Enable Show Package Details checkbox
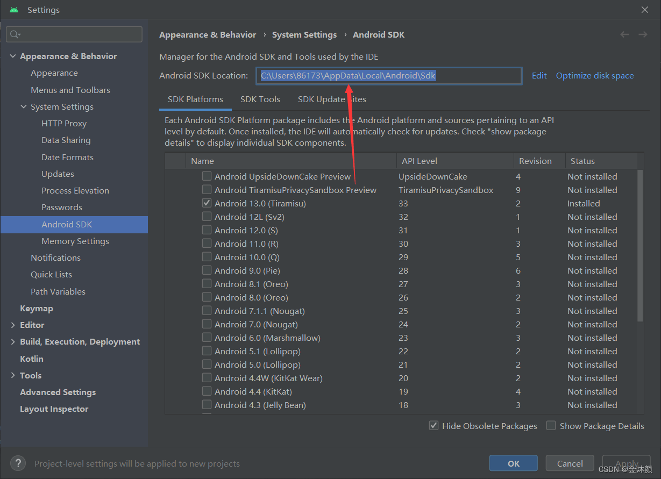The image size is (661, 479). pos(551,425)
